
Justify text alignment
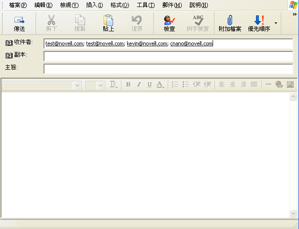(x=254, y=84)
